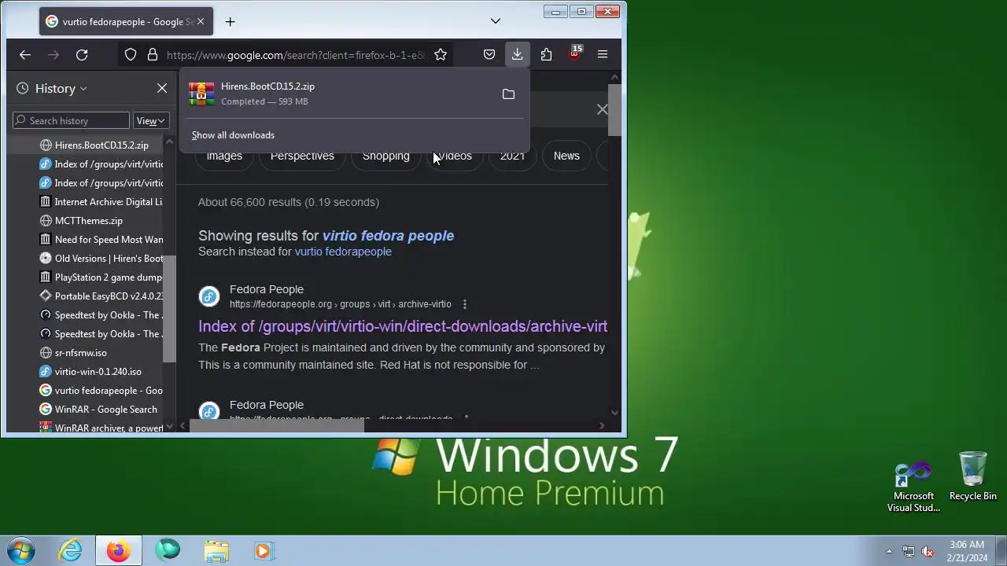
Task: Switch to Firefox taskbar button
Action: click(119, 551)
